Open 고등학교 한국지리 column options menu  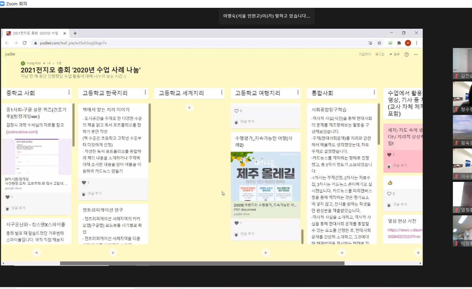click(x=145, y=92)
